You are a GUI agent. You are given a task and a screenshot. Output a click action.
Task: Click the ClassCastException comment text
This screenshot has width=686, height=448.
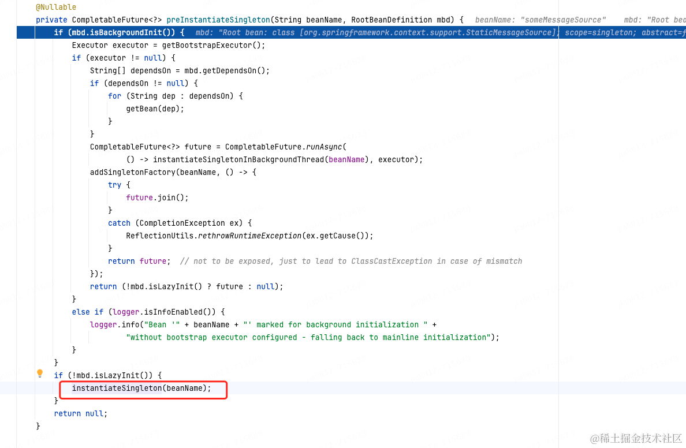pyautogui.click(x=351, y=261)
